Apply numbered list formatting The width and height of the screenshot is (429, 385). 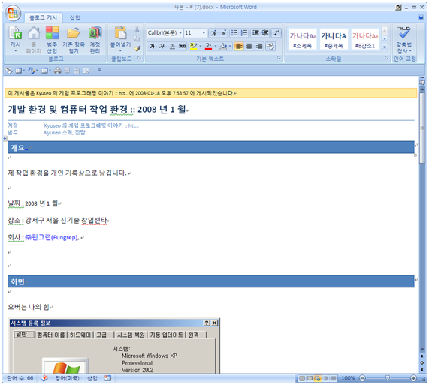(x=244, y=33)
